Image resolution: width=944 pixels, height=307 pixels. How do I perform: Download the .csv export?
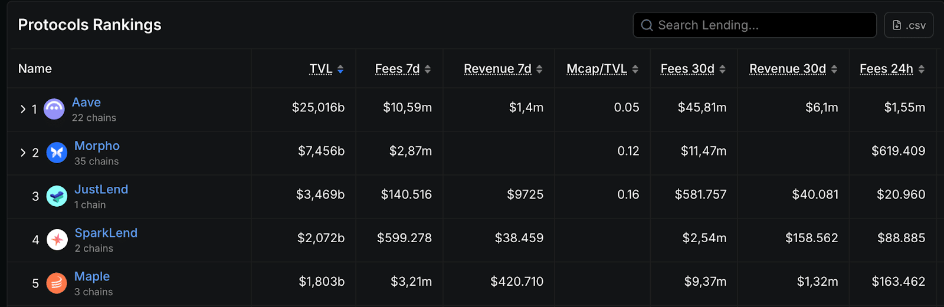(x=909, y=25)
